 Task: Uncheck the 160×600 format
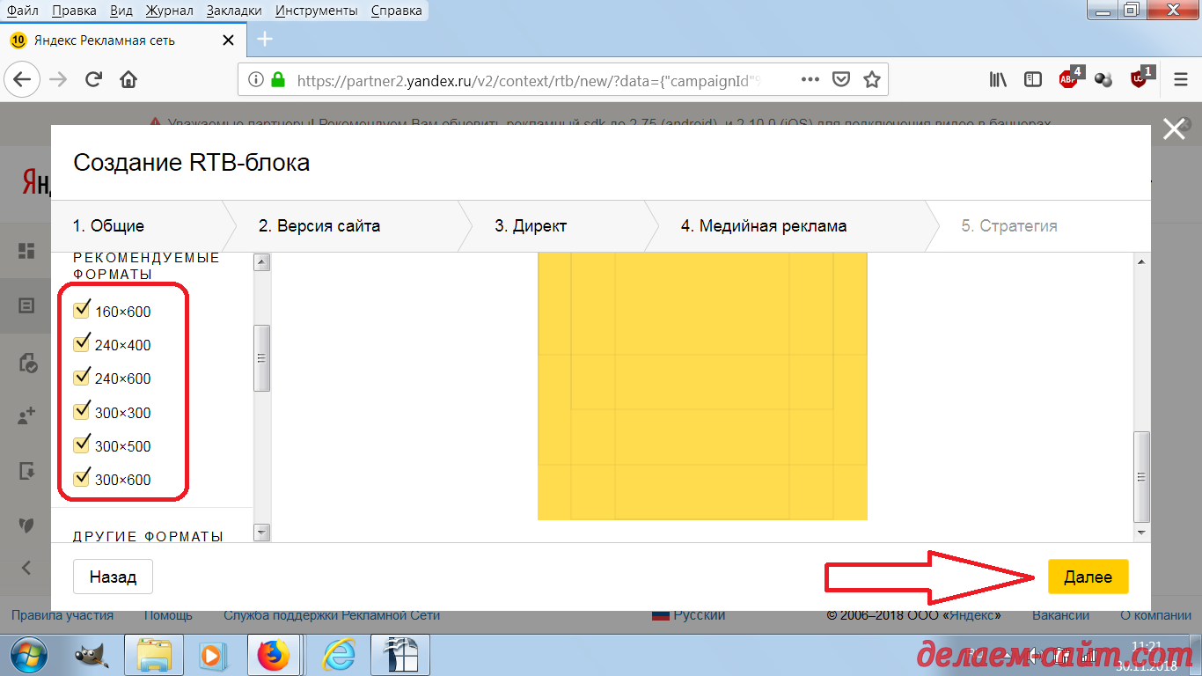83,310
